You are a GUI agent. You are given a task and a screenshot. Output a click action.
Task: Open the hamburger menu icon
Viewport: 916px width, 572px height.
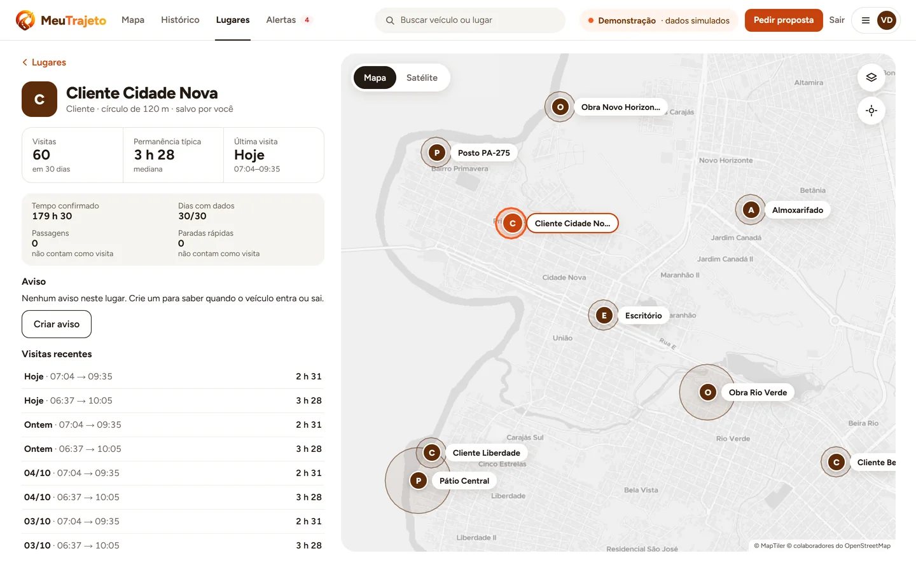pyautogui.click(x=865, y=20)
